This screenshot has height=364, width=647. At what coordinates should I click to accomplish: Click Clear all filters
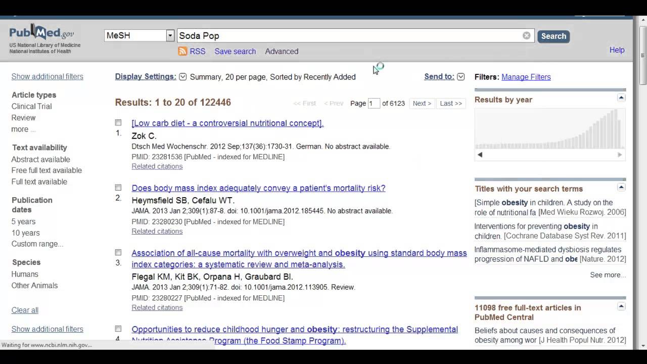click(x=25, y=310)
